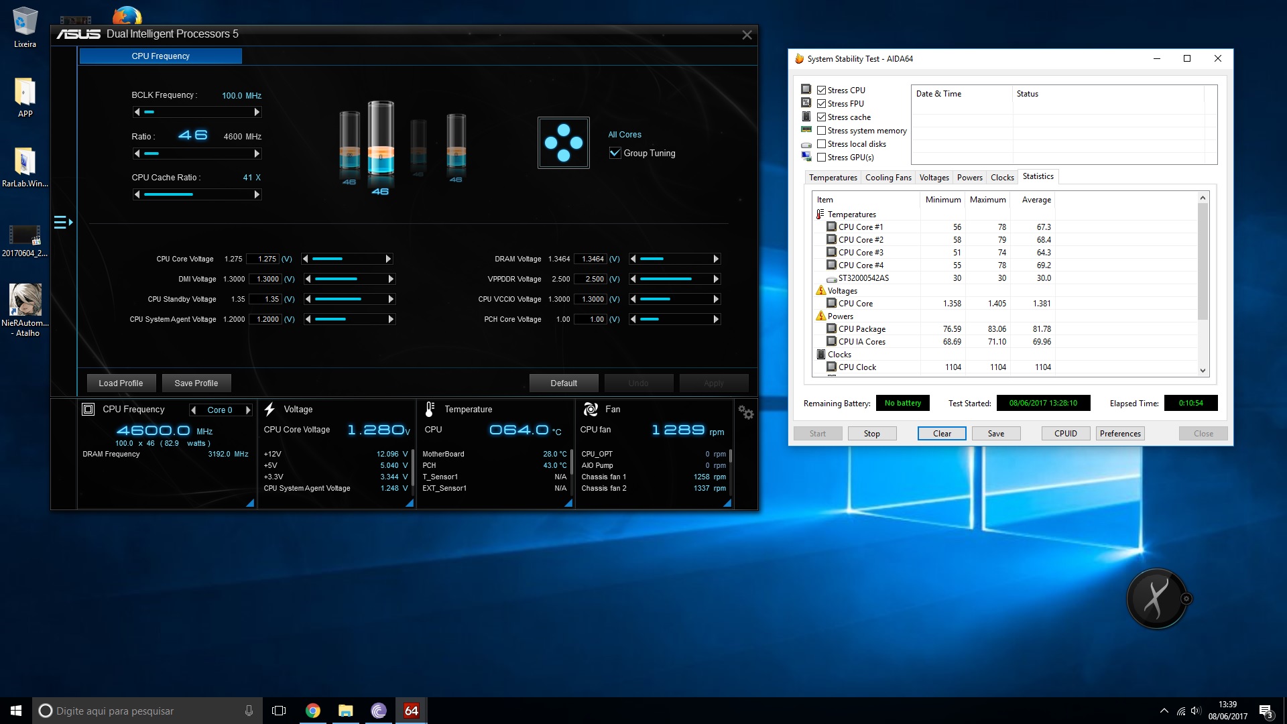Viewport: 1287px width, 724px height.
Task: Open the APP folder on desktop
Action: point(25,98)
